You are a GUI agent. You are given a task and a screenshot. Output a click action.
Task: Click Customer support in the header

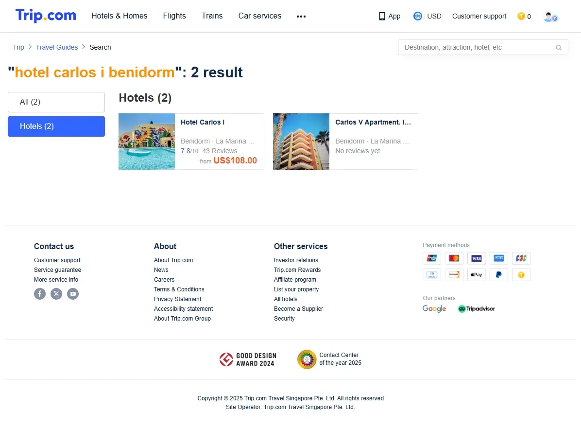coord(479,17)
